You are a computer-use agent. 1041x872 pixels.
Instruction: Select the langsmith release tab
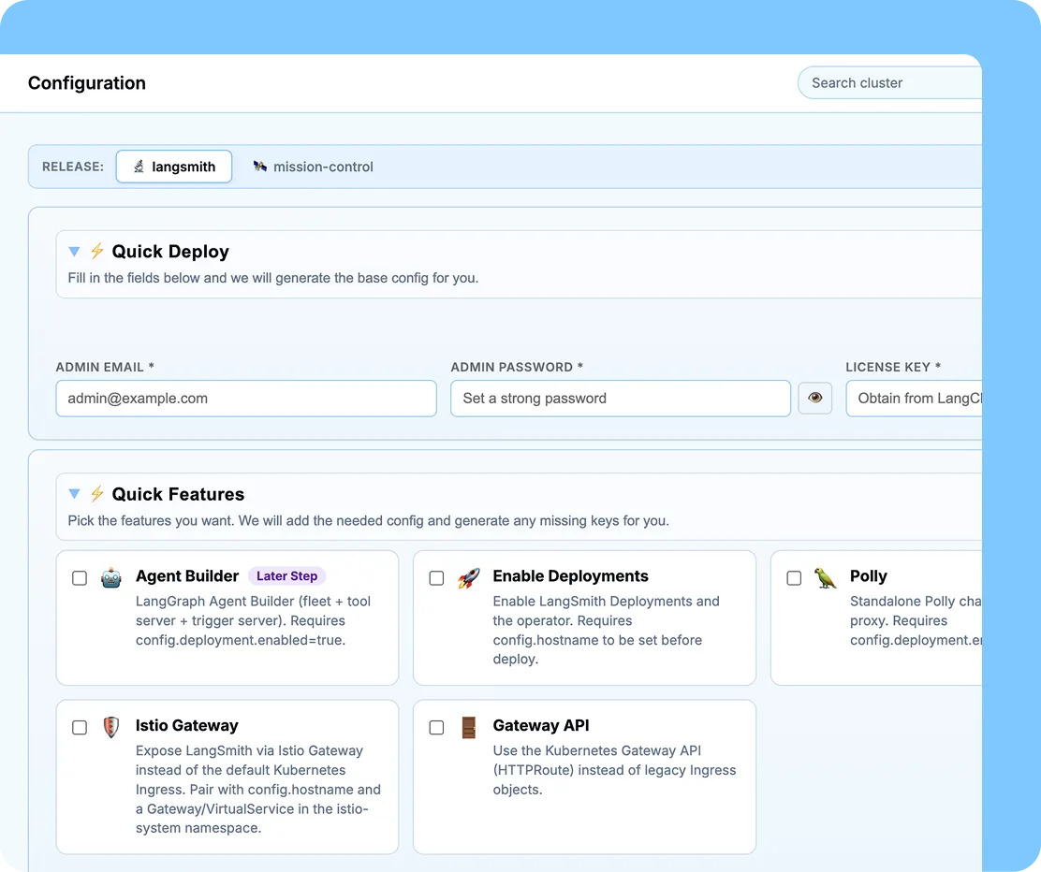pyautogui.click(x=174, y=167)
